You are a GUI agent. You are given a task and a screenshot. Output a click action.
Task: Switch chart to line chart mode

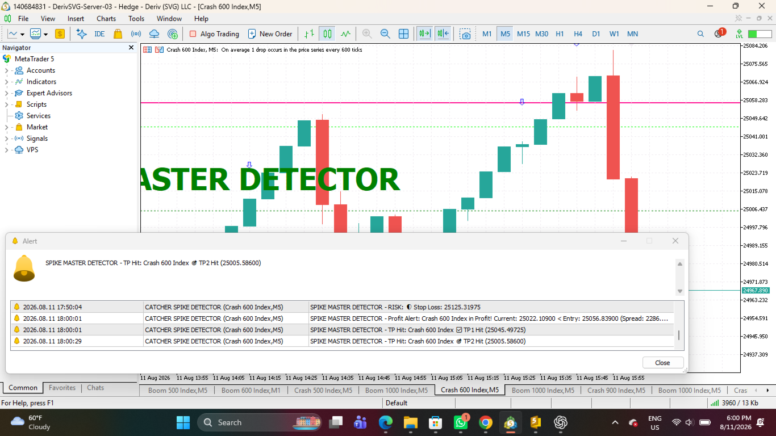tap(346, 34)
